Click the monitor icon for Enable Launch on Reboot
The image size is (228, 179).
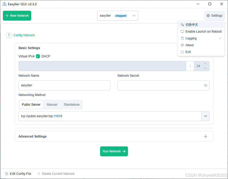pyautogui.click(x=182, y=32)
